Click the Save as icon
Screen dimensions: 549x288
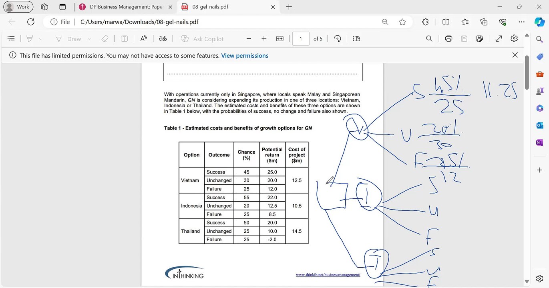tap(480, 39)
